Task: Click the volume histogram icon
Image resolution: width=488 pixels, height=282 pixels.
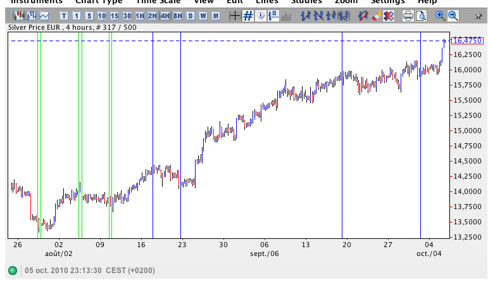Action: point(286,16)
